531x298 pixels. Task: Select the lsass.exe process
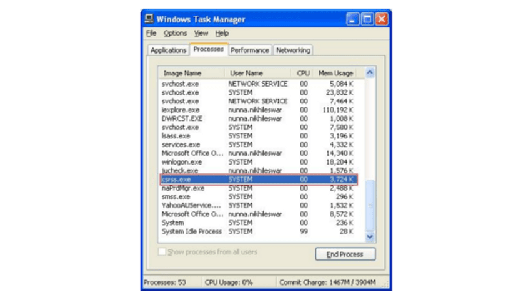258,136
